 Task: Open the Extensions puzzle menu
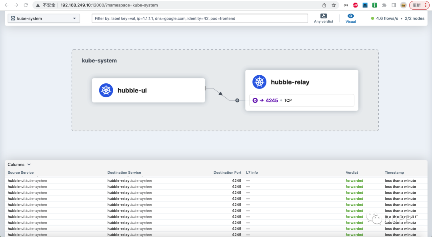coord(384,5)
